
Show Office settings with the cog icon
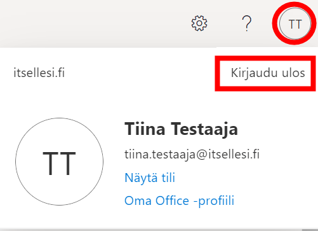[x=199, y=23]
